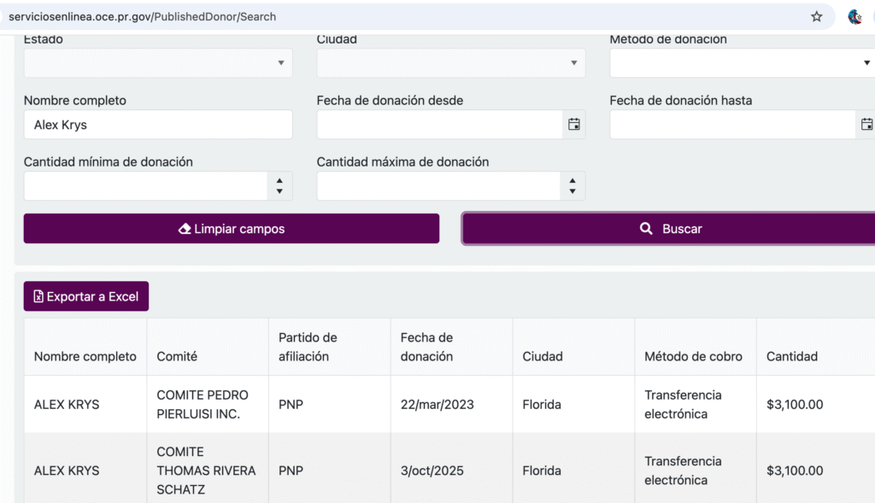Open calendar for Fecha de donación hasta
The image size is (875, 503).
click(866, 125)
